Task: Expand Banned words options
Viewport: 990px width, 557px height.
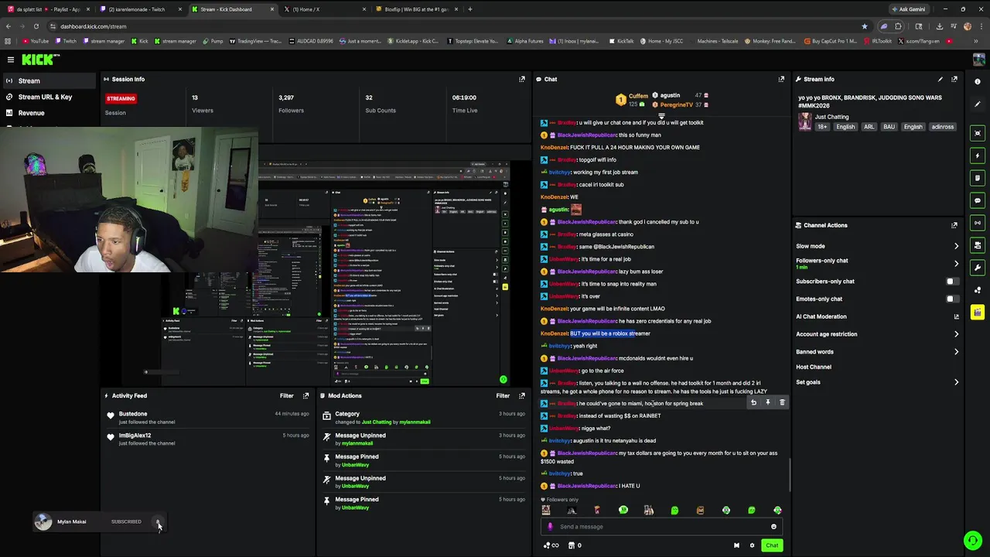Action: click(x=956, y=352)
